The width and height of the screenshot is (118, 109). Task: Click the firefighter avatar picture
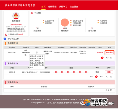click(x=16, y=16)
